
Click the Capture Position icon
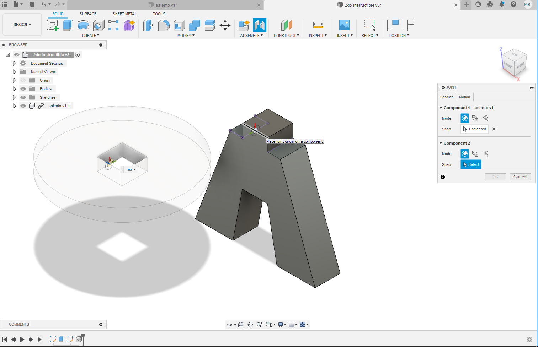(x=393, y=25)
